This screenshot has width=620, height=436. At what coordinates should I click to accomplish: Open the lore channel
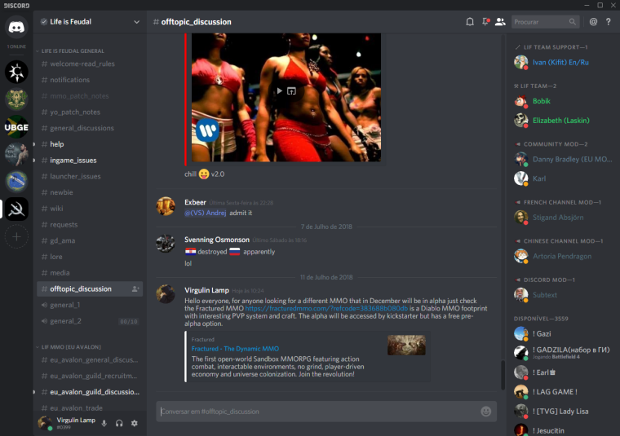[90, 257]
